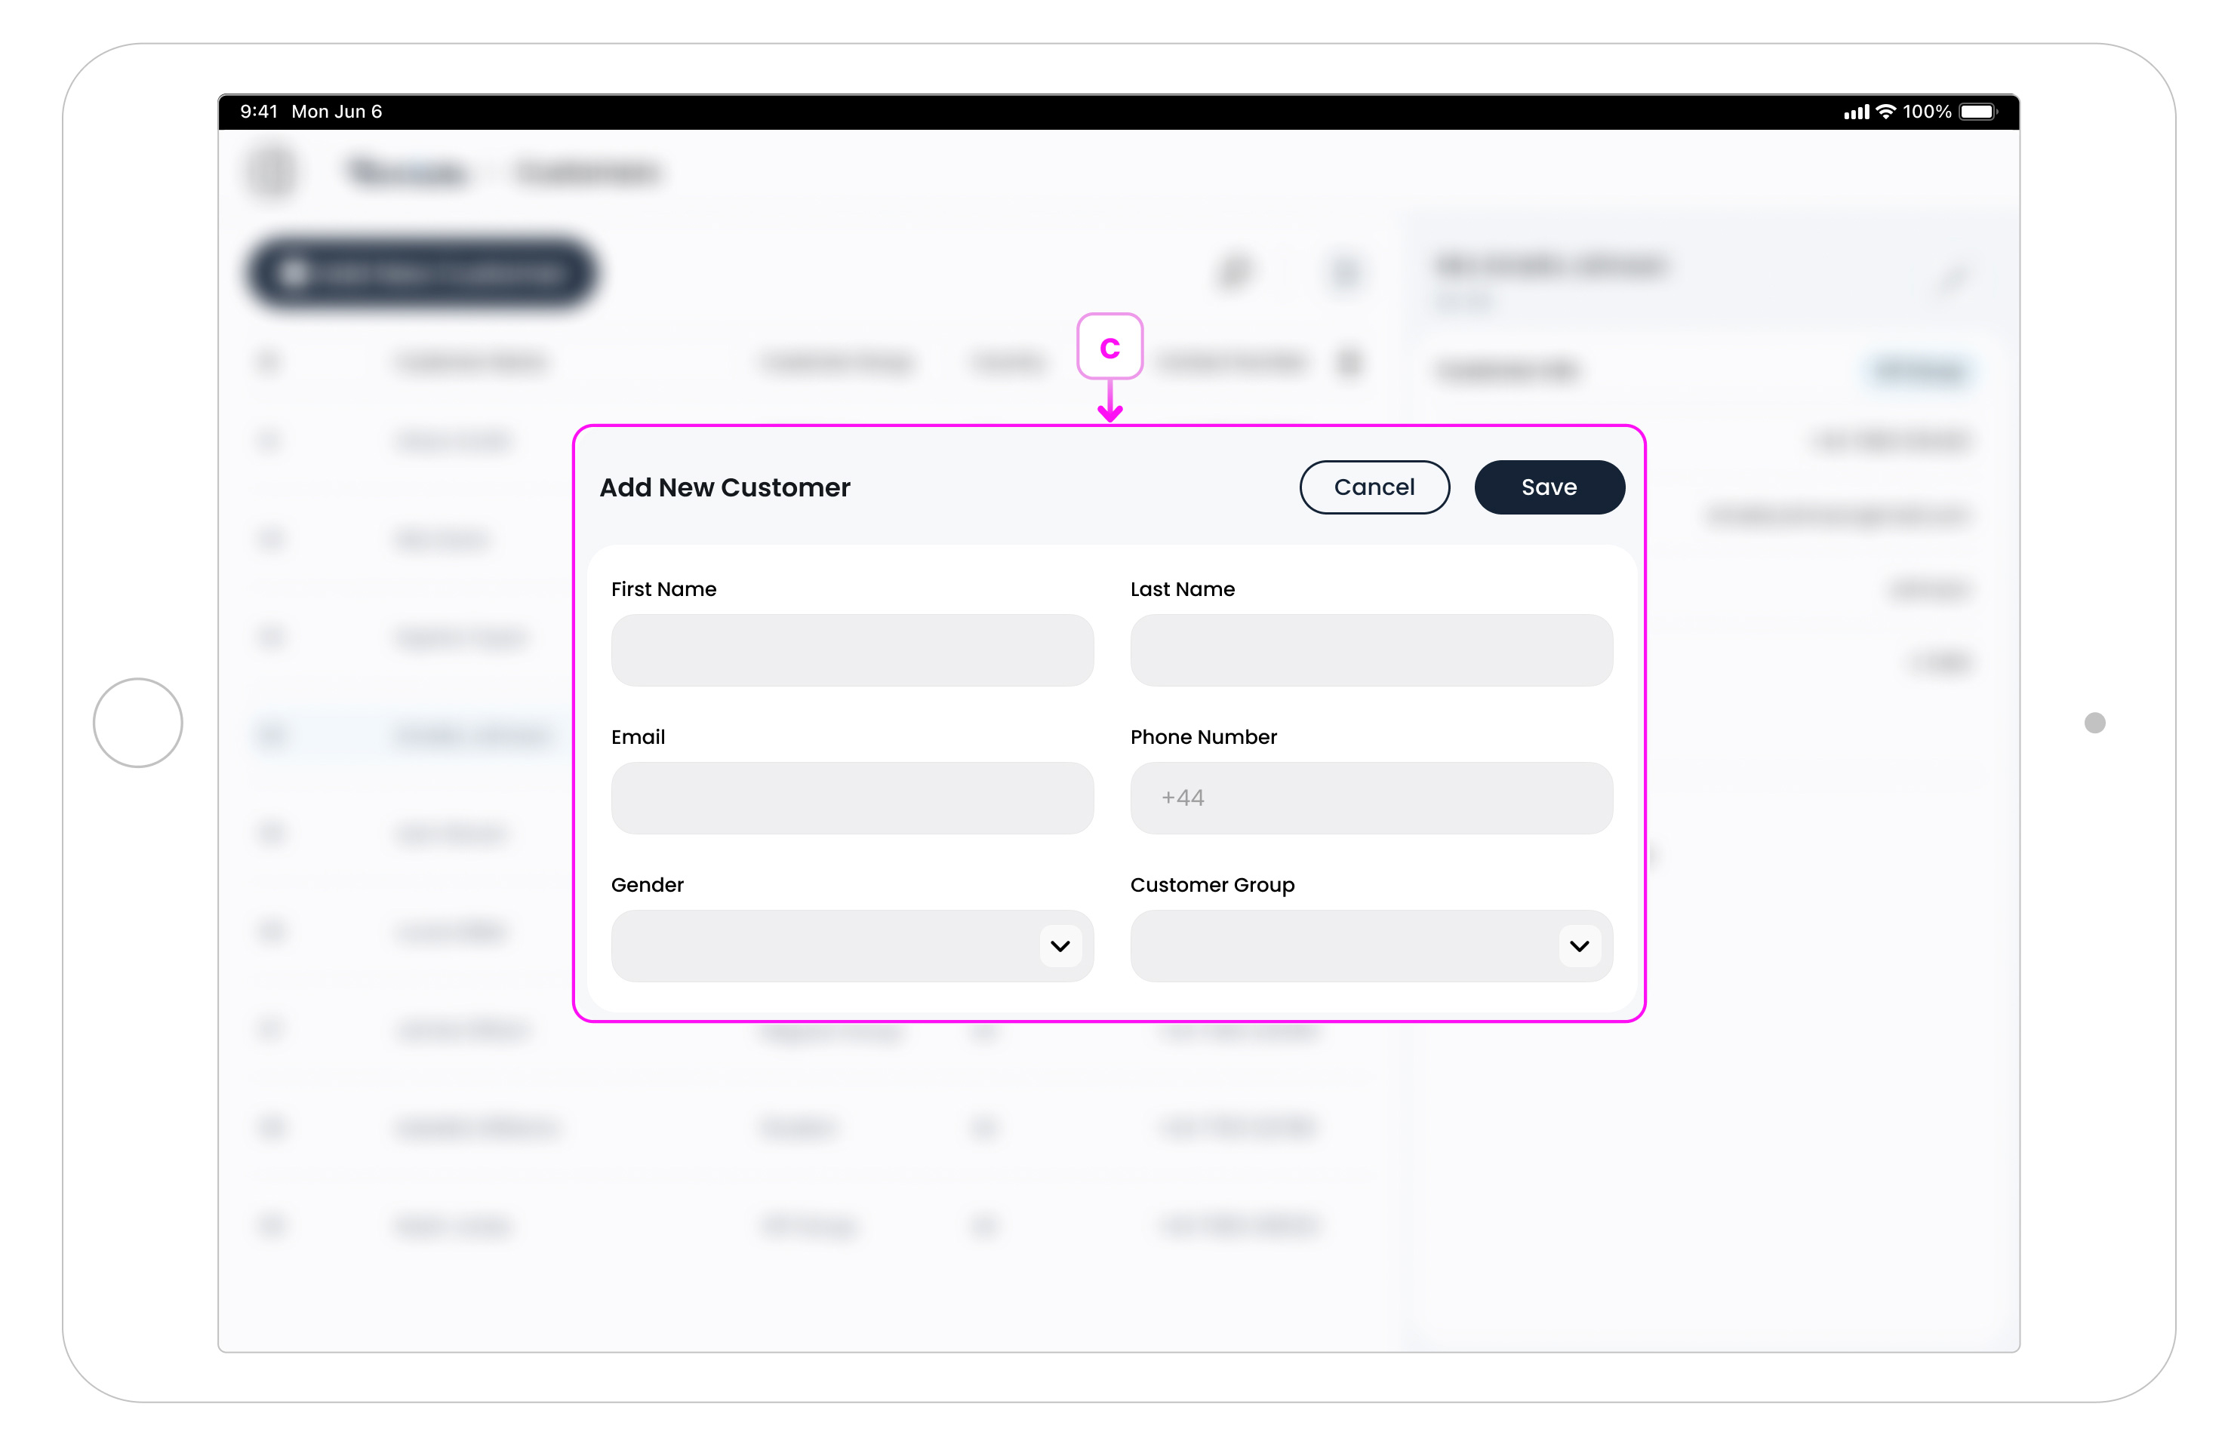Click the app logo in the top-left corner
This screenshot has height=1447, width=2225.
(x=272, y=171)
